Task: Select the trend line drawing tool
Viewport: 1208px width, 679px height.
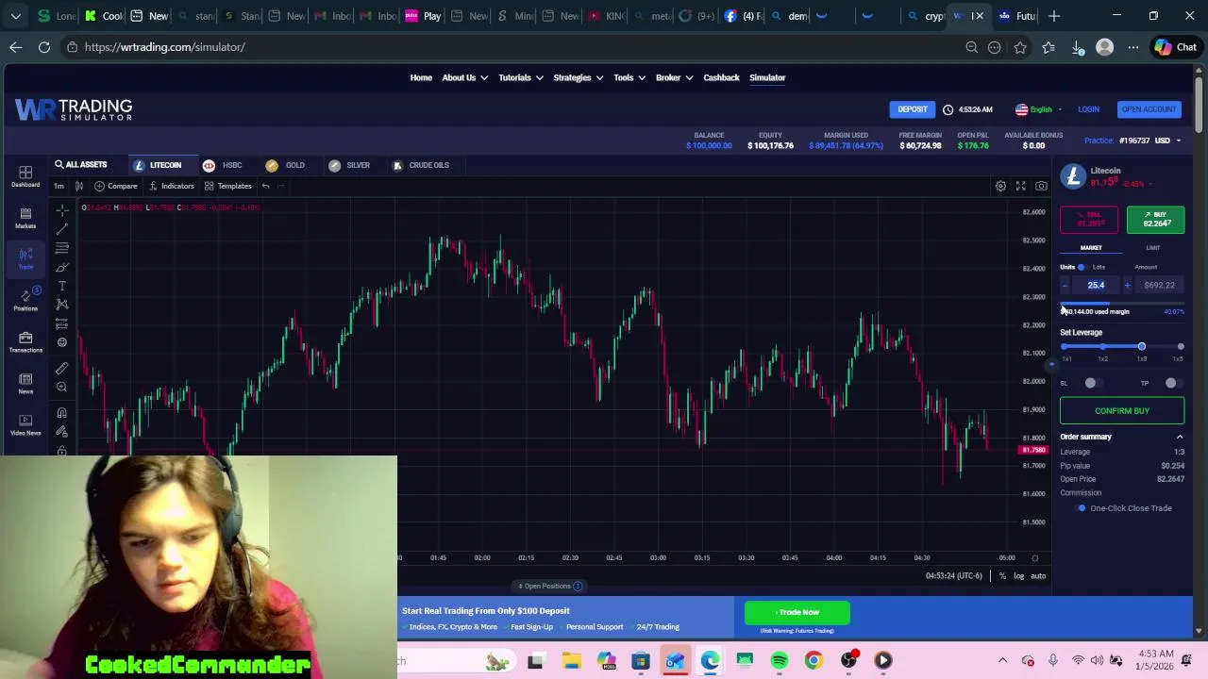Action: click(x=61, y=229)
